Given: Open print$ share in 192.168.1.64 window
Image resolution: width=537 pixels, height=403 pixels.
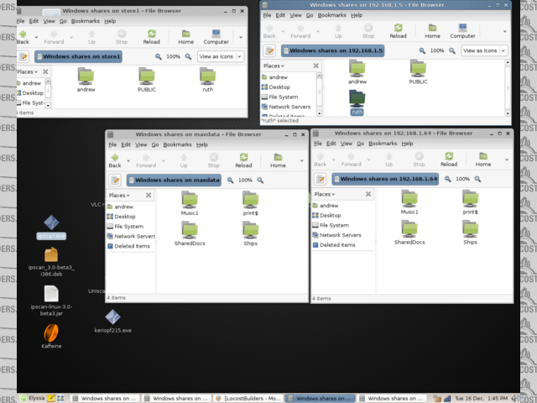Looking at the screenshot, I should click(x=470, y=201).
